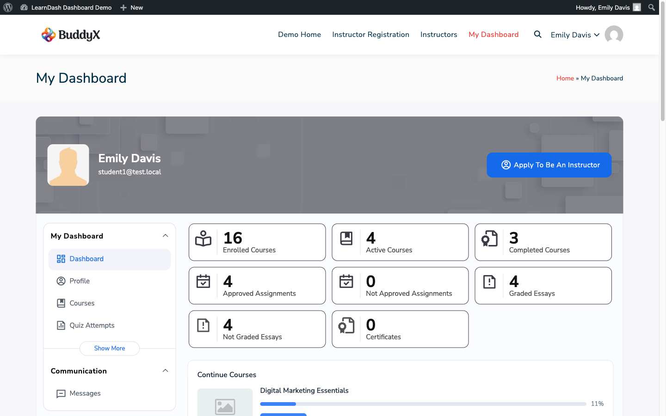Click the Quiz Attempts chart icon

61,325
